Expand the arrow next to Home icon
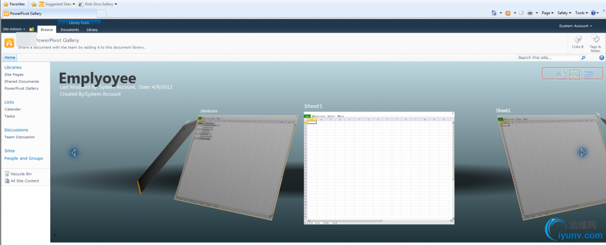 pyautogui.click(x=501, y=13)
